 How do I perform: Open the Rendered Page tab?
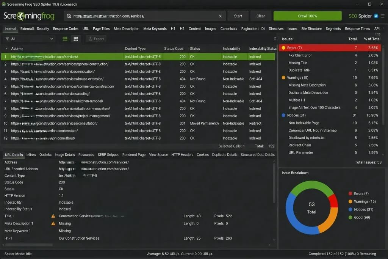(134, 155)
